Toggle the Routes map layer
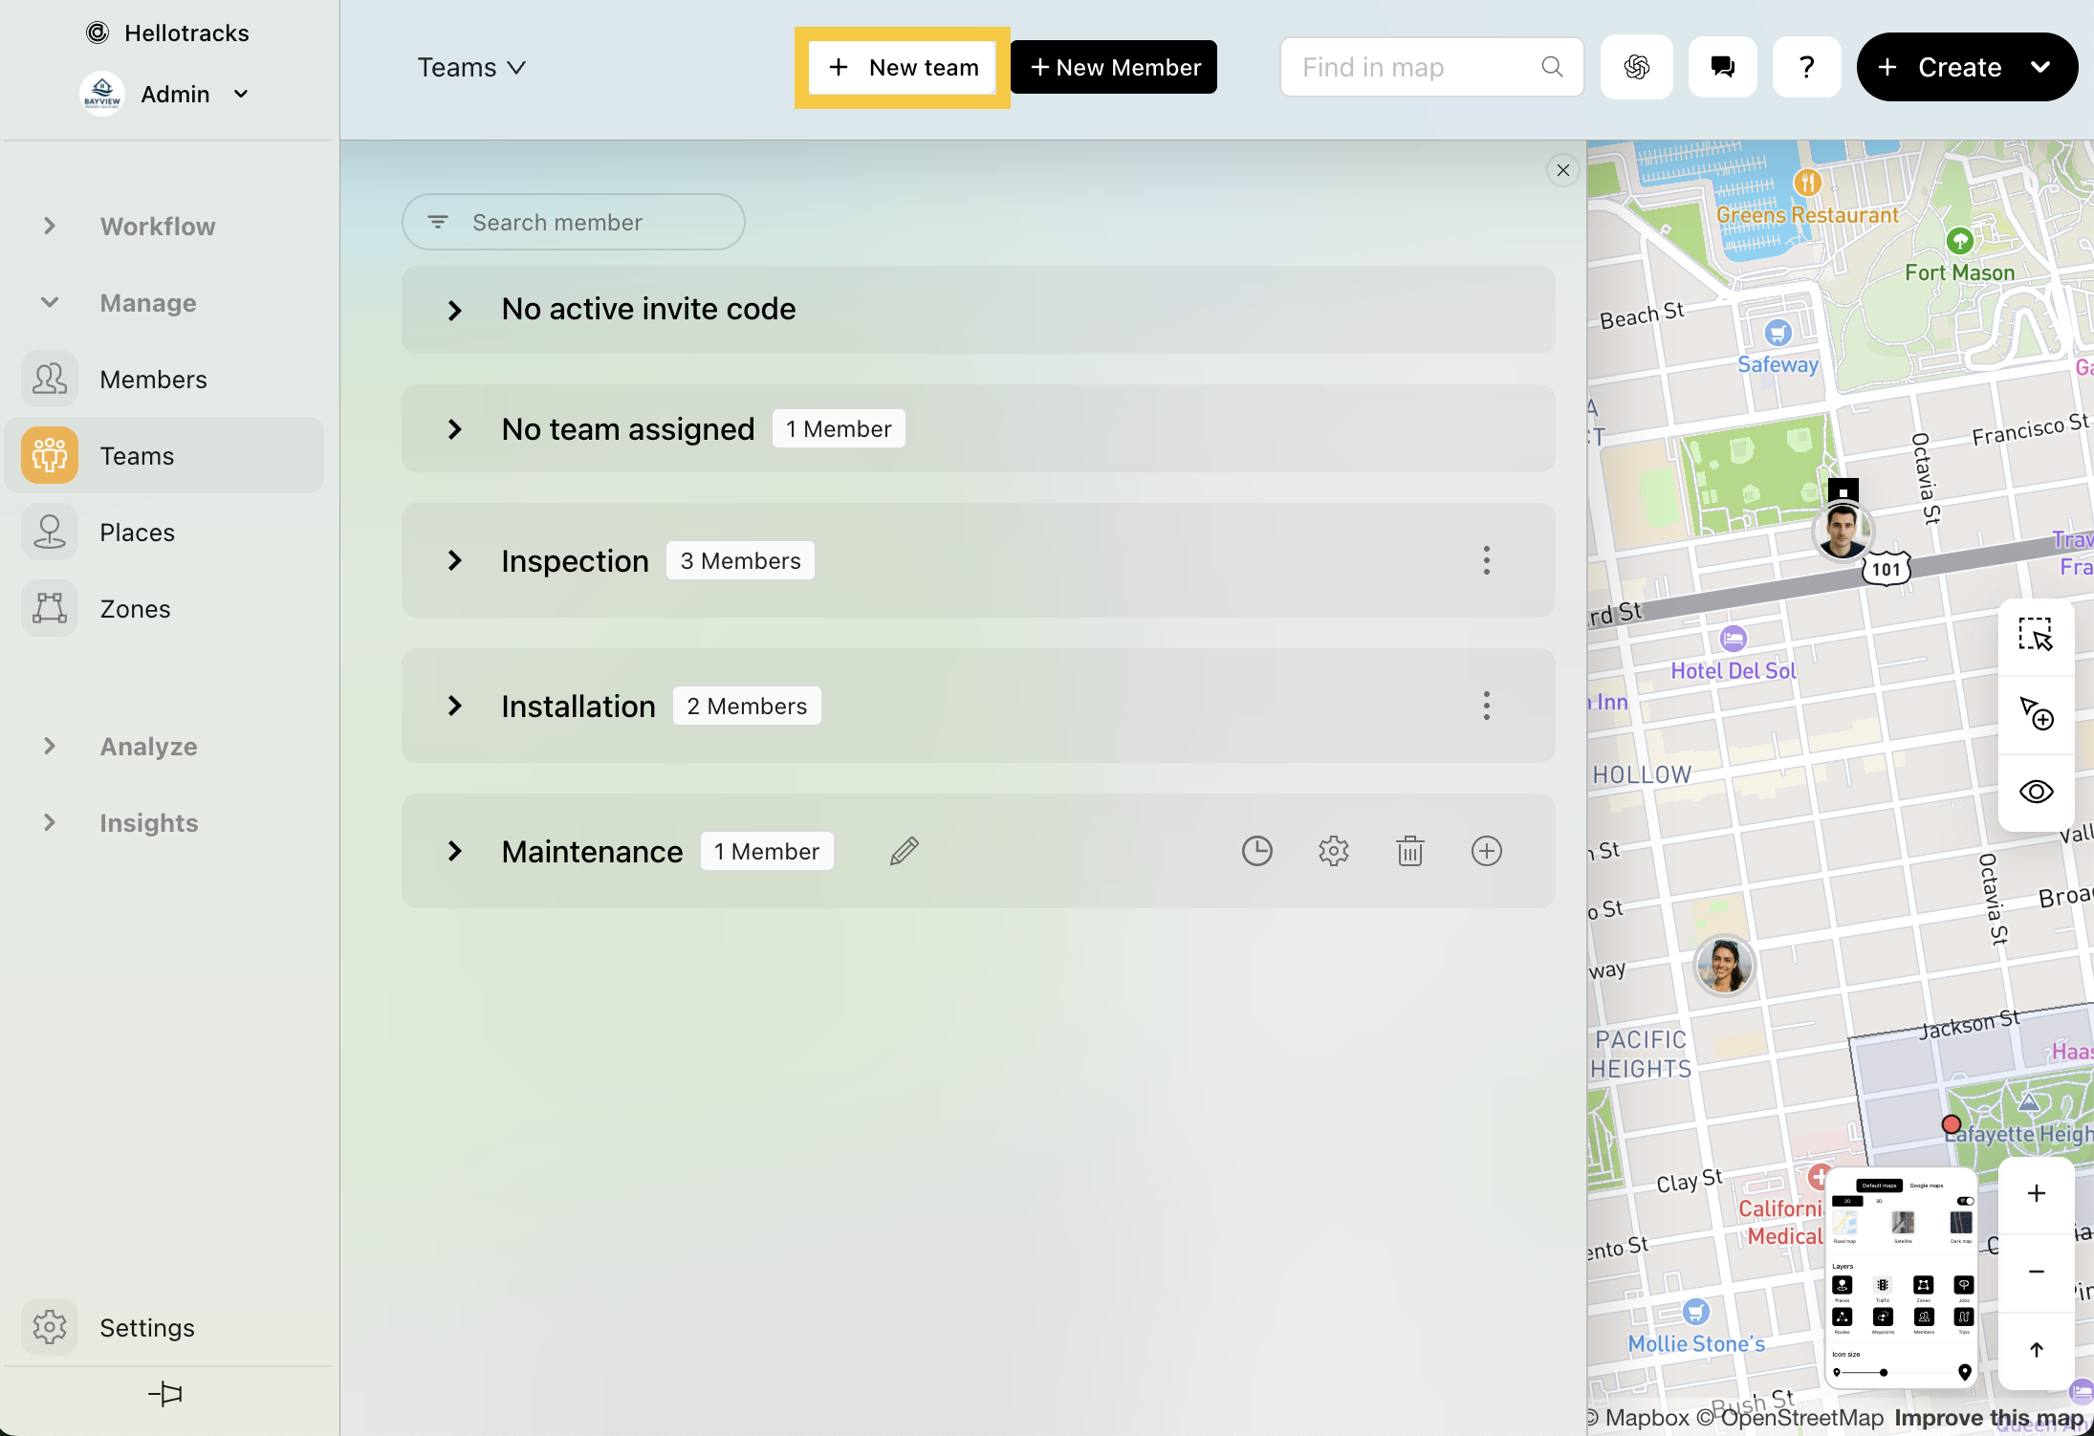The height and width of the screenshot is (1436, 2094). 1843,1316
